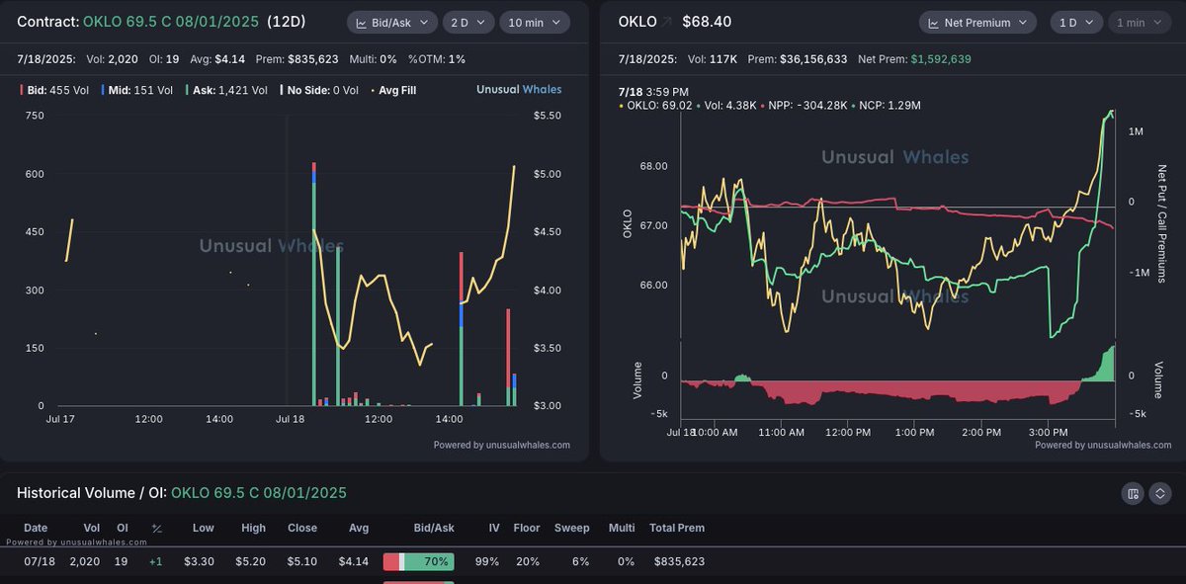Open the Bid/Ask chart type dropdown
Image resolution: width=1186 pixels, height=584 pixels.
(x=390, y=22)
